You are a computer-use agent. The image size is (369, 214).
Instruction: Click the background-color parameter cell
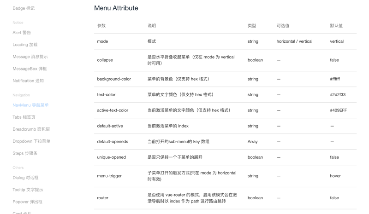pyautogui.click(x=114, y=79)
